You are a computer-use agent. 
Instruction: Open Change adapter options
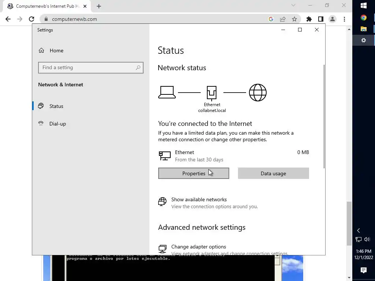[x=198, y=247]
